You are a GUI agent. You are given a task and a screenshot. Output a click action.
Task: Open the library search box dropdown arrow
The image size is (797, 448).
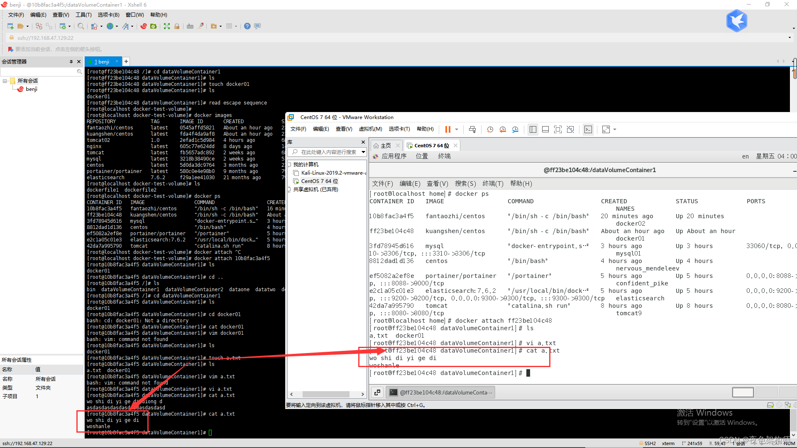pos(363,152)
